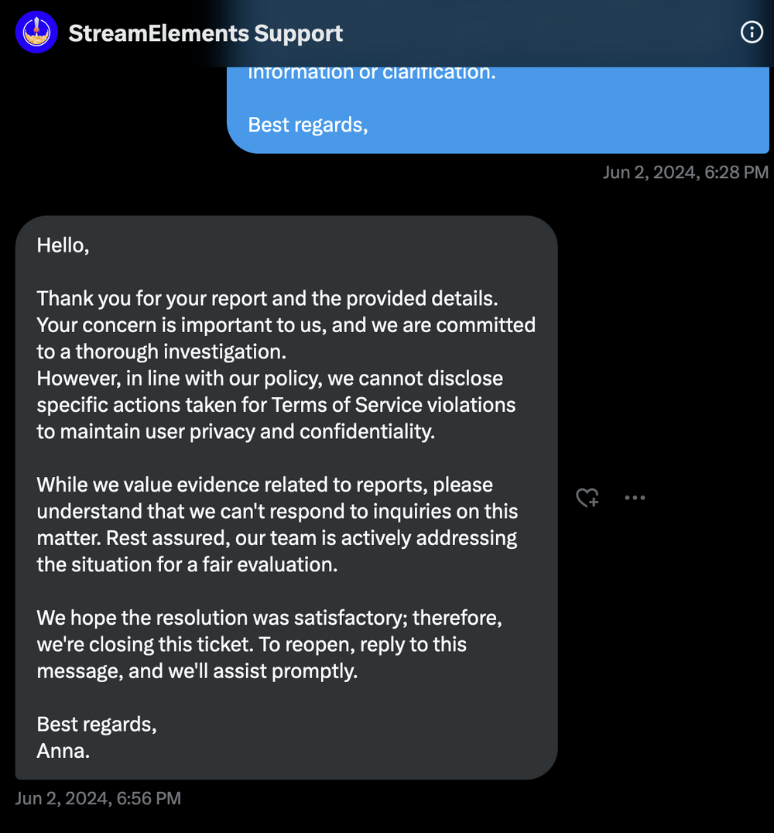Image resolution: width=774 pixels, height=833 pixels.
Task: View conversation details using the circled-i icon
Action: click(752, 33)
